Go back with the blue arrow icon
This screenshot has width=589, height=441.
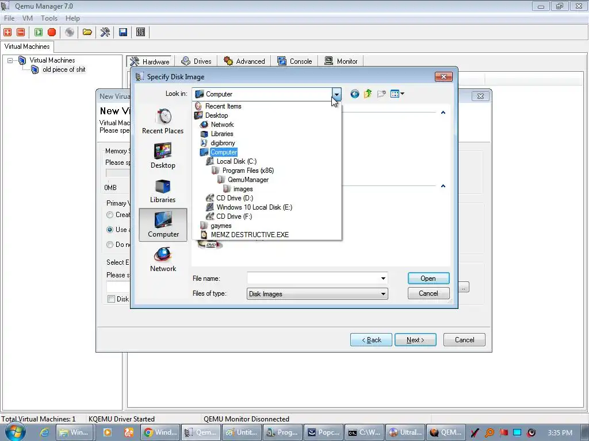[354, 94]
